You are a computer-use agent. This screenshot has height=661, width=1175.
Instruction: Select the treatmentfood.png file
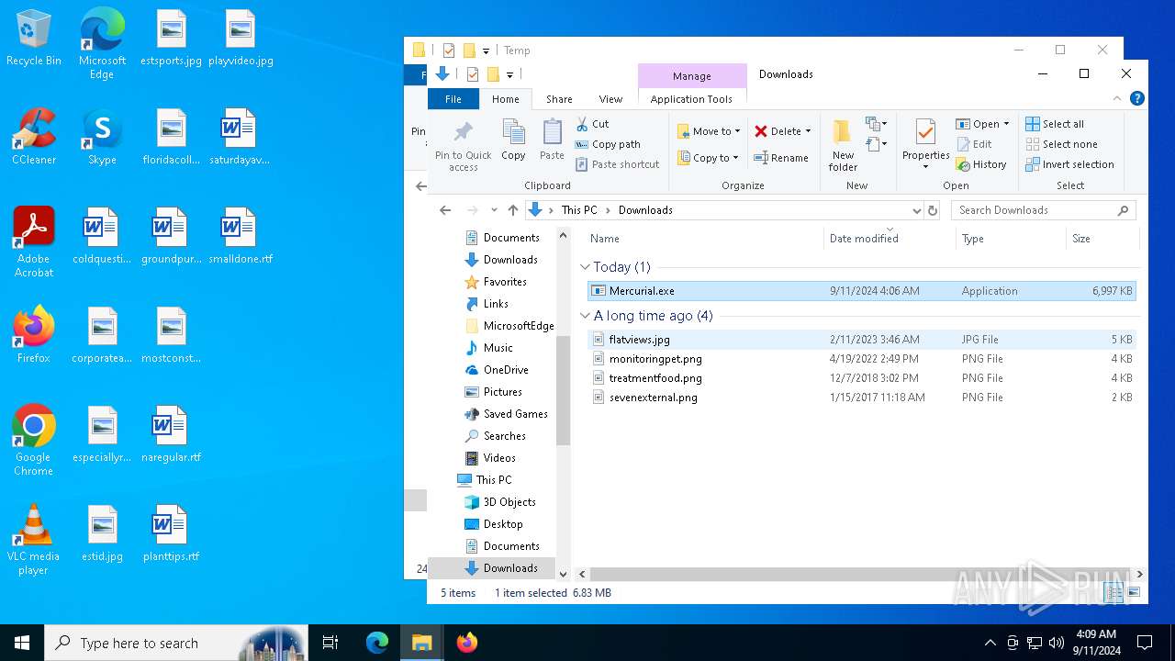pos(861,378)
